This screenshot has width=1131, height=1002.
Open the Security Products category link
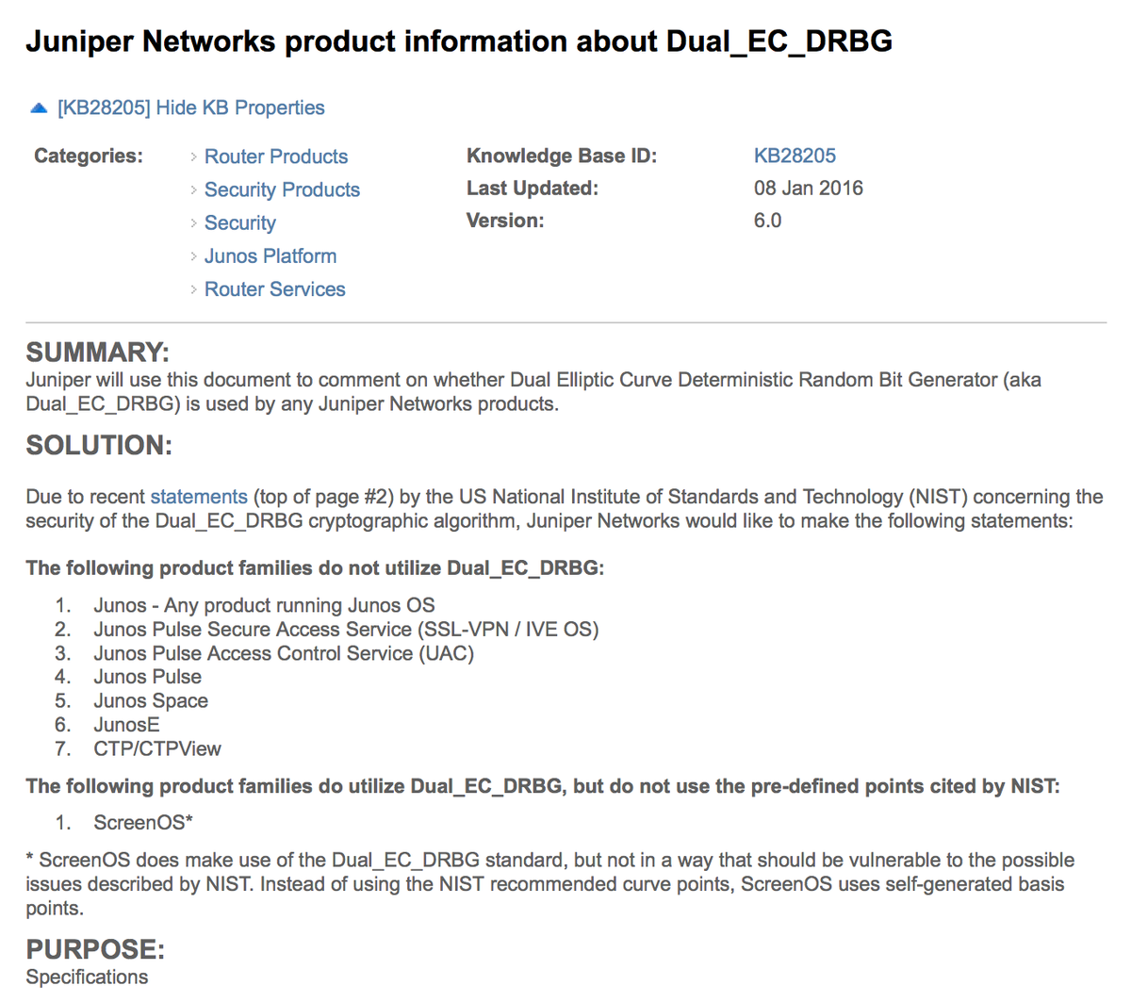[x=282, y=189]
